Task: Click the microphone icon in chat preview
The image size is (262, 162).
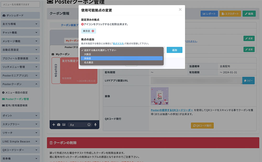Action: tap(95, 125)
